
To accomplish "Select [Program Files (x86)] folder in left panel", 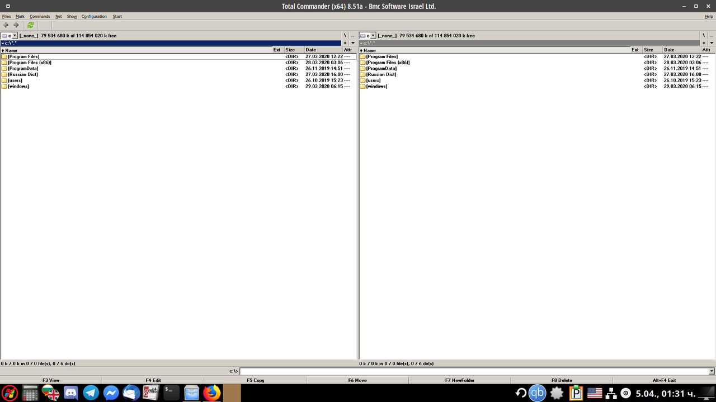I will [x=178, y=63].
